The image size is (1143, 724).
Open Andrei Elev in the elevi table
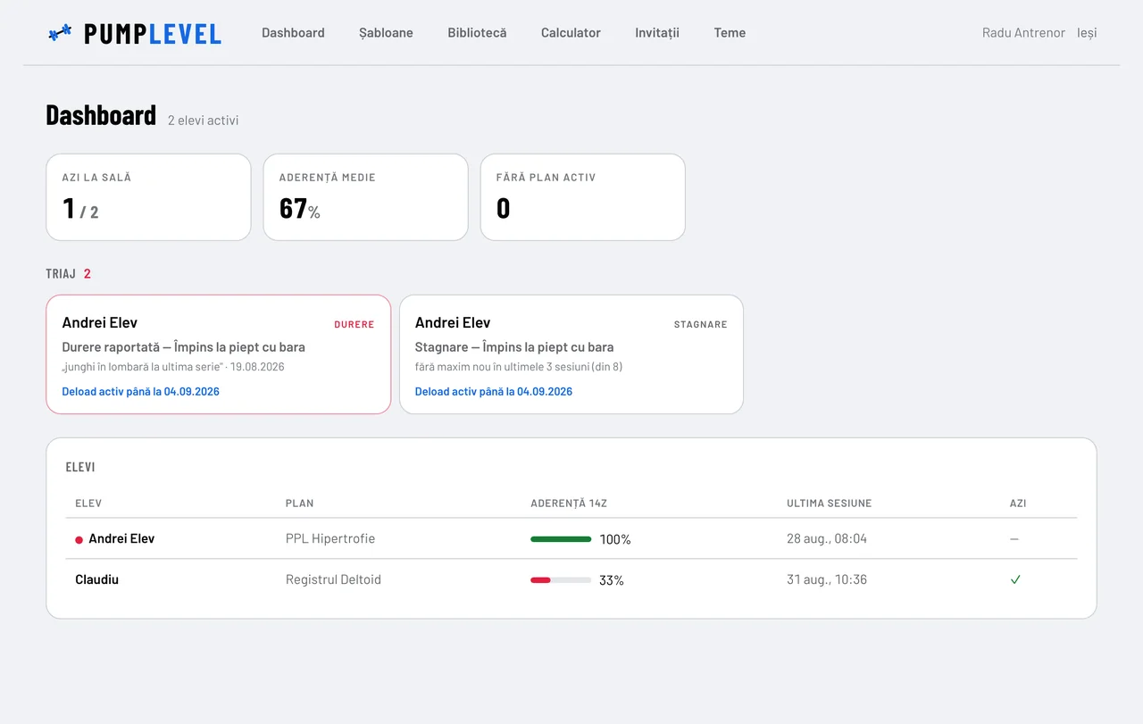click(x=121, y=539)
